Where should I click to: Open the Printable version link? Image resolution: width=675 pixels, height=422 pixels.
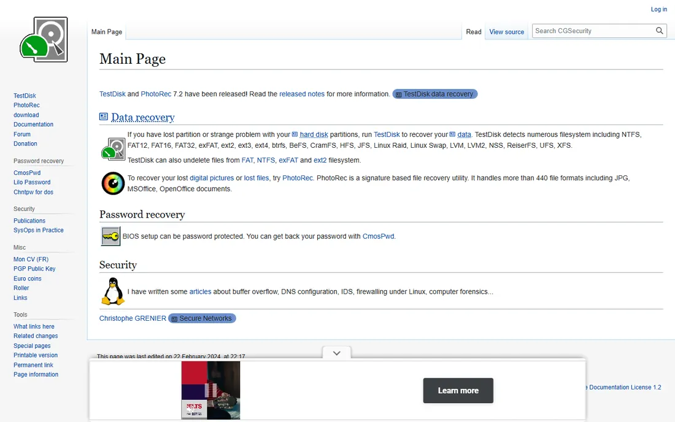click(x=36, y=355)
